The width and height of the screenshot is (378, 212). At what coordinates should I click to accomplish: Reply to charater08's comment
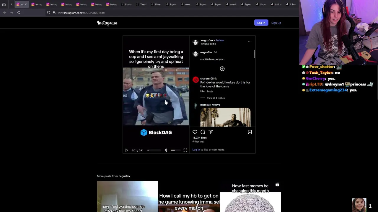[x=210, y=91]
